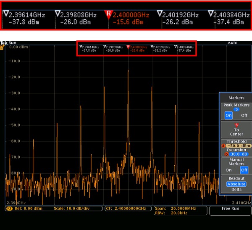Select Delta readout mode
Screen dimensions: 252x230
[236, 189]
